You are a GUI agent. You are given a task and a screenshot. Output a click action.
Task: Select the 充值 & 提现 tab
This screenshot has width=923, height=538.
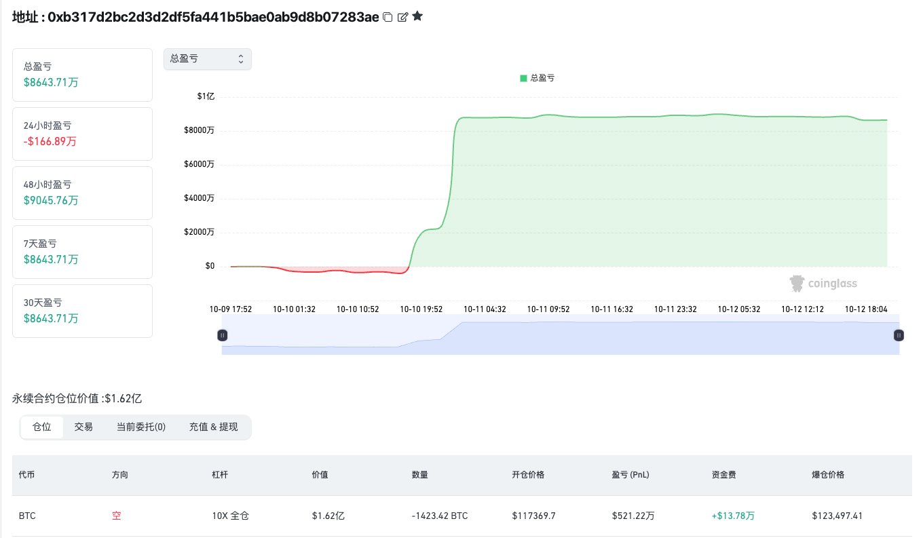click(x=213, y=427)
